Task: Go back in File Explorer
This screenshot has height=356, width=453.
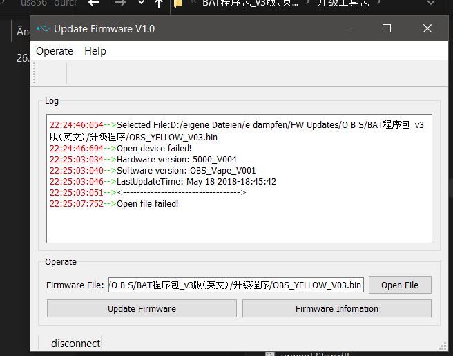Action: 94,4
